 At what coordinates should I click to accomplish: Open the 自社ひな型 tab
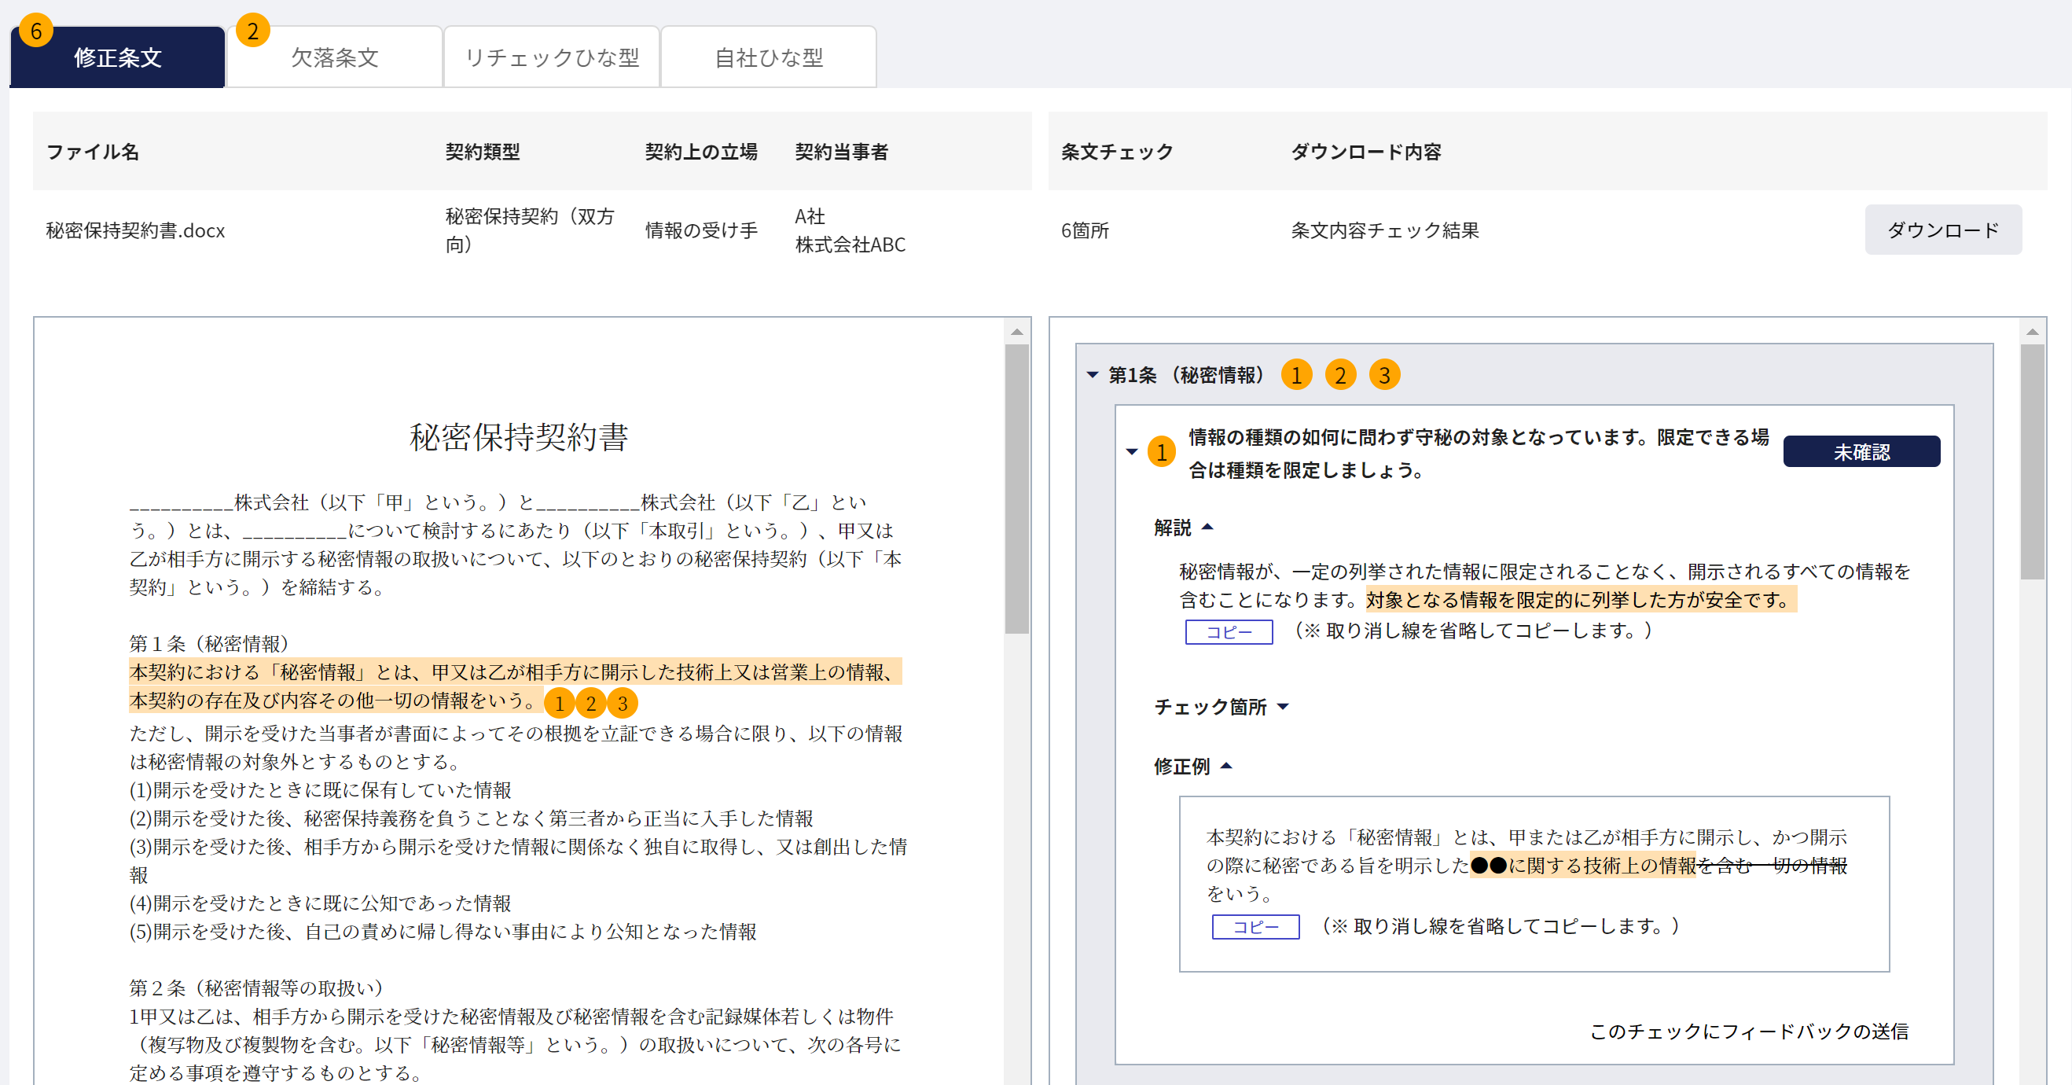(x=768, y=57)
